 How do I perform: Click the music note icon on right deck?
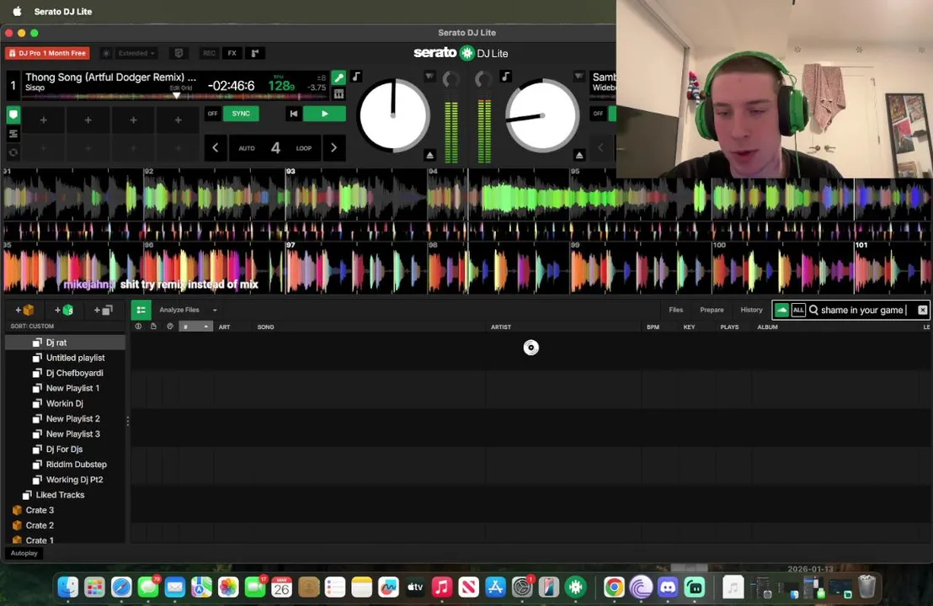tap(505, 76)
